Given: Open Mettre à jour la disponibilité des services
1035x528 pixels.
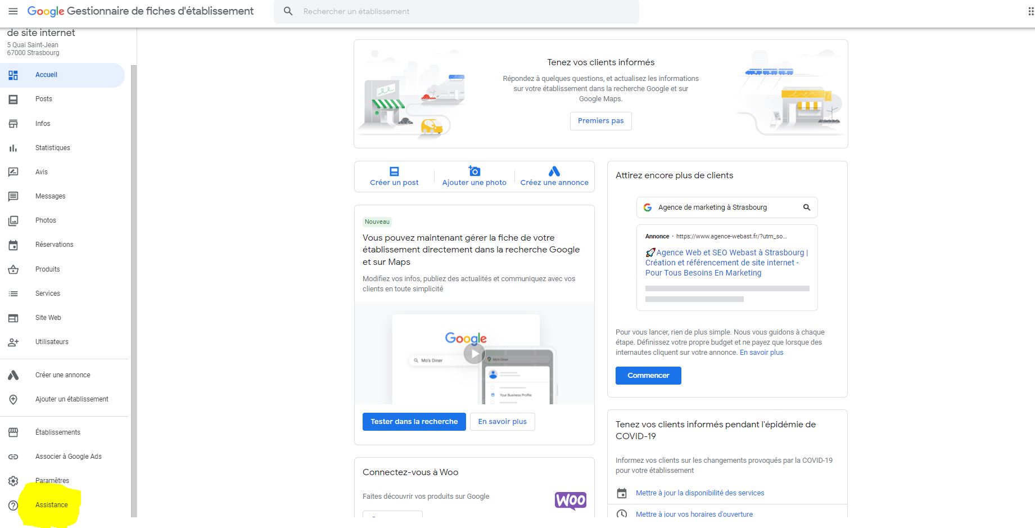Looking at the screenshot, I should pyautogui.click(x=700, y=493).
